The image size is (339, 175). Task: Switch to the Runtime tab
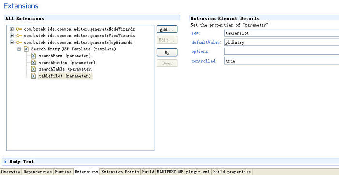click(x=63, y=172)
